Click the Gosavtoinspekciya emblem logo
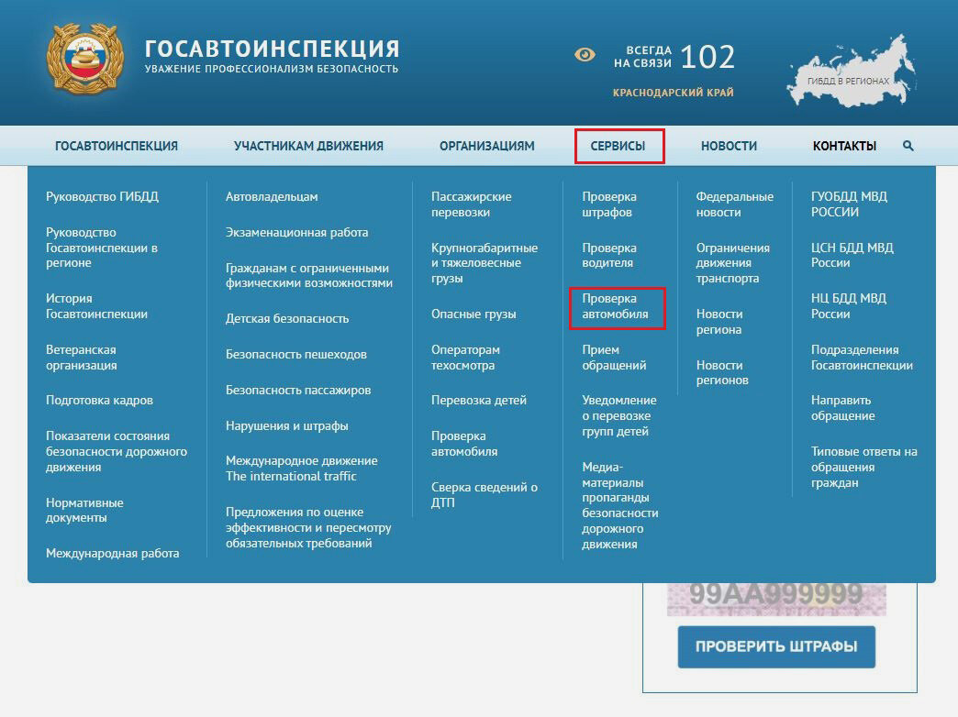Viewport: 958px width, 717px height. (85, 60)
